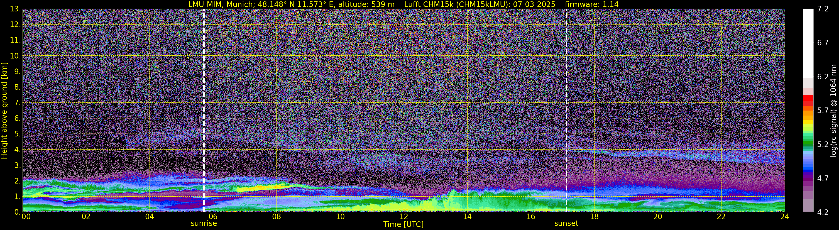Click the '11.' height tick label
This screenshot has height=230, width=839.
15,40
